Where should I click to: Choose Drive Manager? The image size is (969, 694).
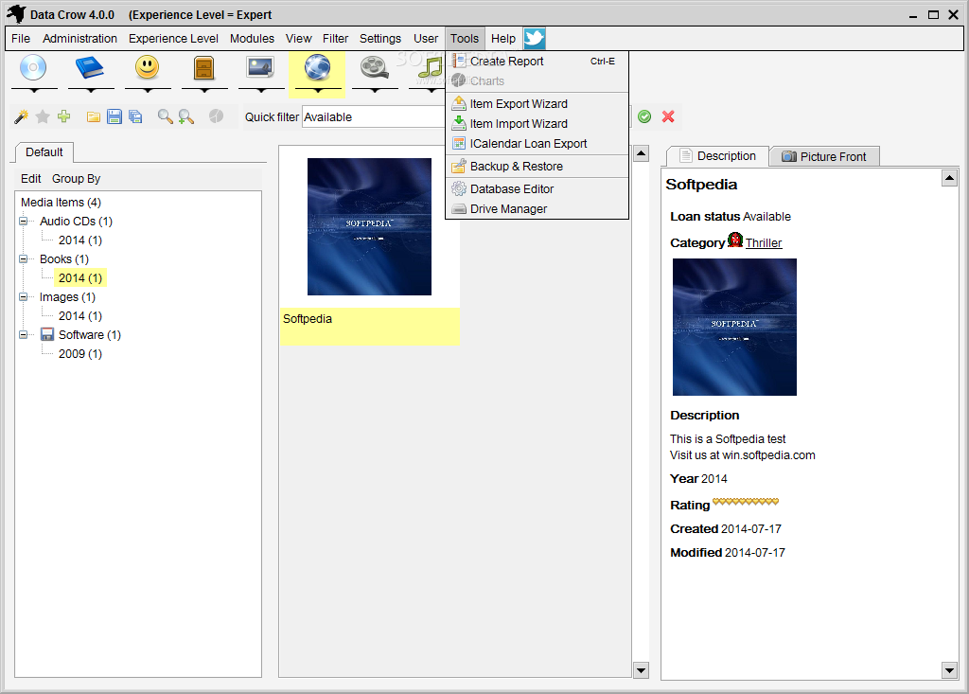pos(537,209)
